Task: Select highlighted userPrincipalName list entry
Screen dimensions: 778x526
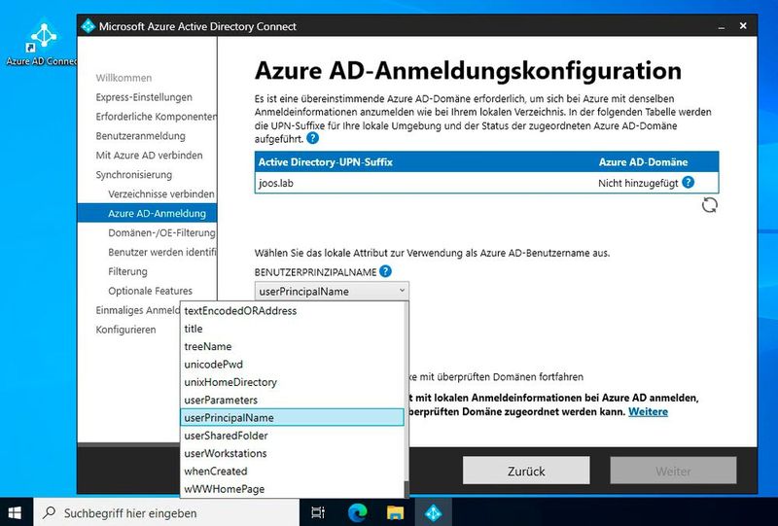Action: click(293, 418)
